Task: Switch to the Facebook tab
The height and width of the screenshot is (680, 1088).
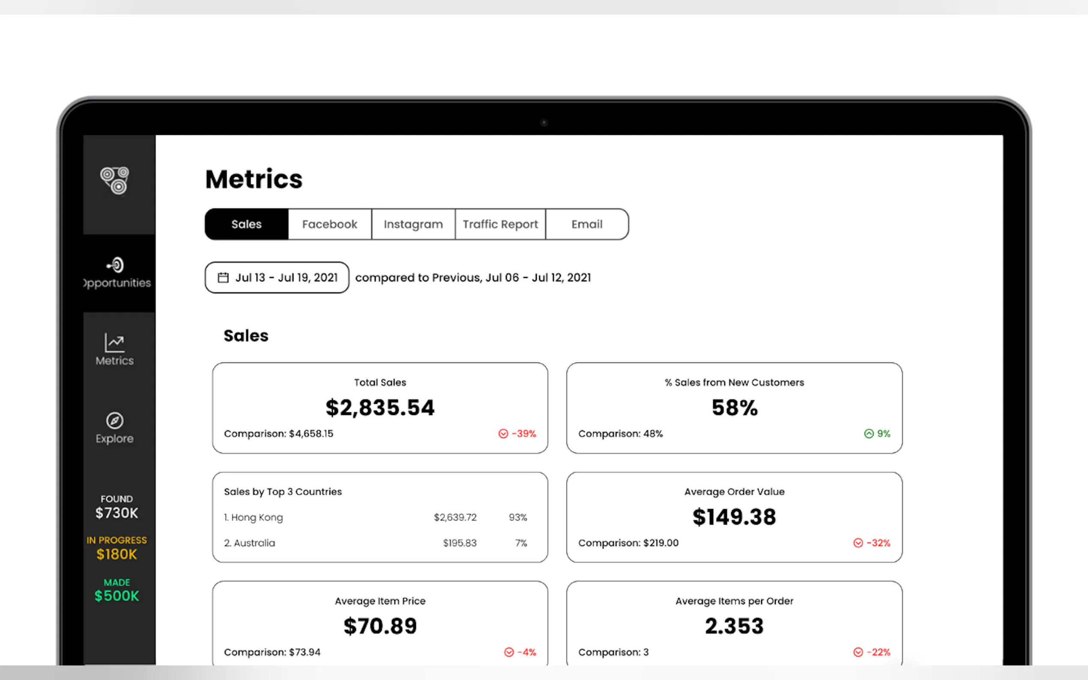Action: (x=329, y=224)
